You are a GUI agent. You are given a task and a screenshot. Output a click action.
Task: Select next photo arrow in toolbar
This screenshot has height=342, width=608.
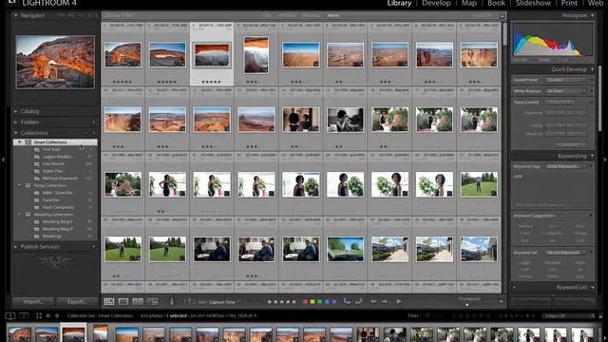point(384,301)
